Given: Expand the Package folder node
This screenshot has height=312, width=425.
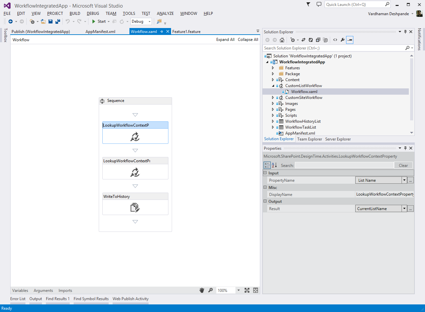Looking at the screenshot, I should [x=273, y=74].
